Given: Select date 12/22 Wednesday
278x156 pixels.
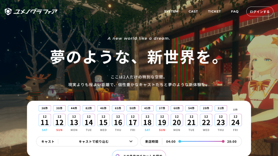Looking at the screenshot, I should (x=206, y=120).
